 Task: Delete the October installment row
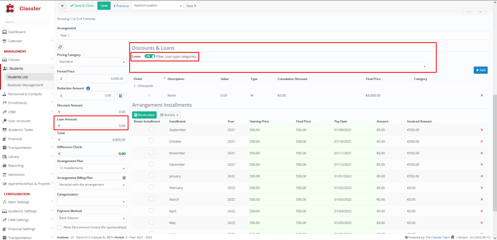[x=482, y=141]
